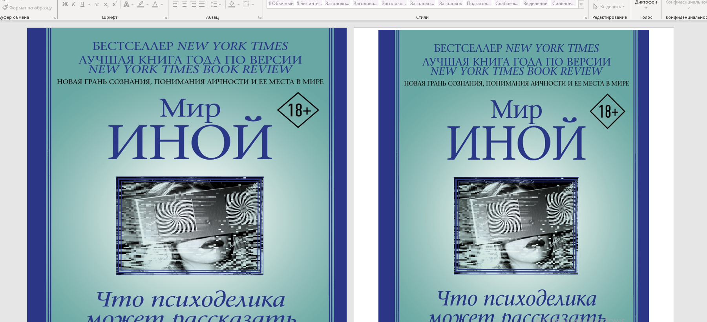Open the underline style dropdown arrow
Viewport: 707px width, 322px height.
[x=89, y=5]
